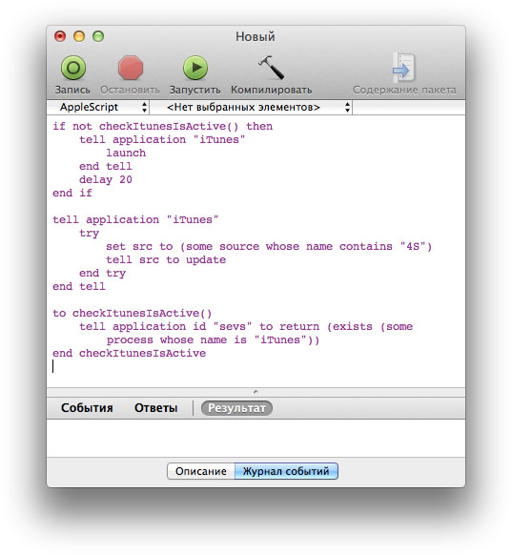
Task: Click the 'end if' line
Action: point(72,193)
